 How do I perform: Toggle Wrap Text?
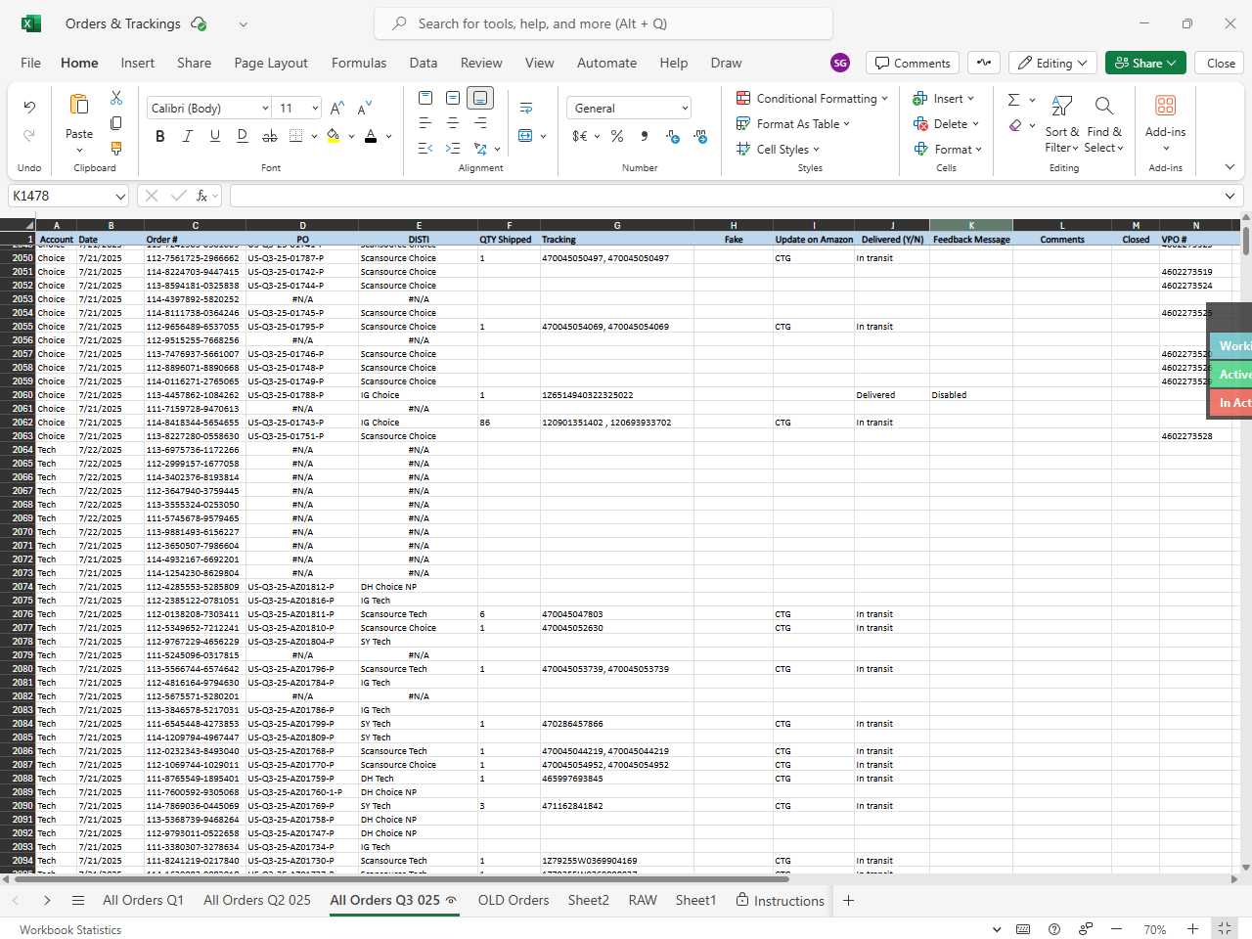coord(526,108)
